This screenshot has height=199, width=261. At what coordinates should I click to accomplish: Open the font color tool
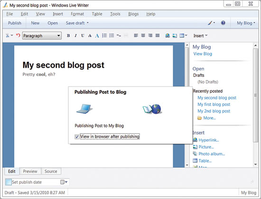(x=97, y=36)
